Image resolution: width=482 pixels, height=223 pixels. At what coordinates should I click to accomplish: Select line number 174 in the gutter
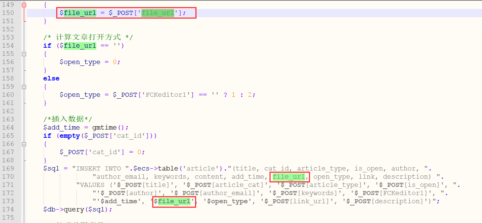(8, 209)
